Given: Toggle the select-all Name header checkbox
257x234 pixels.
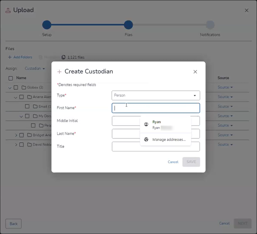Looking at the screenshot, I should click(10, 78).
